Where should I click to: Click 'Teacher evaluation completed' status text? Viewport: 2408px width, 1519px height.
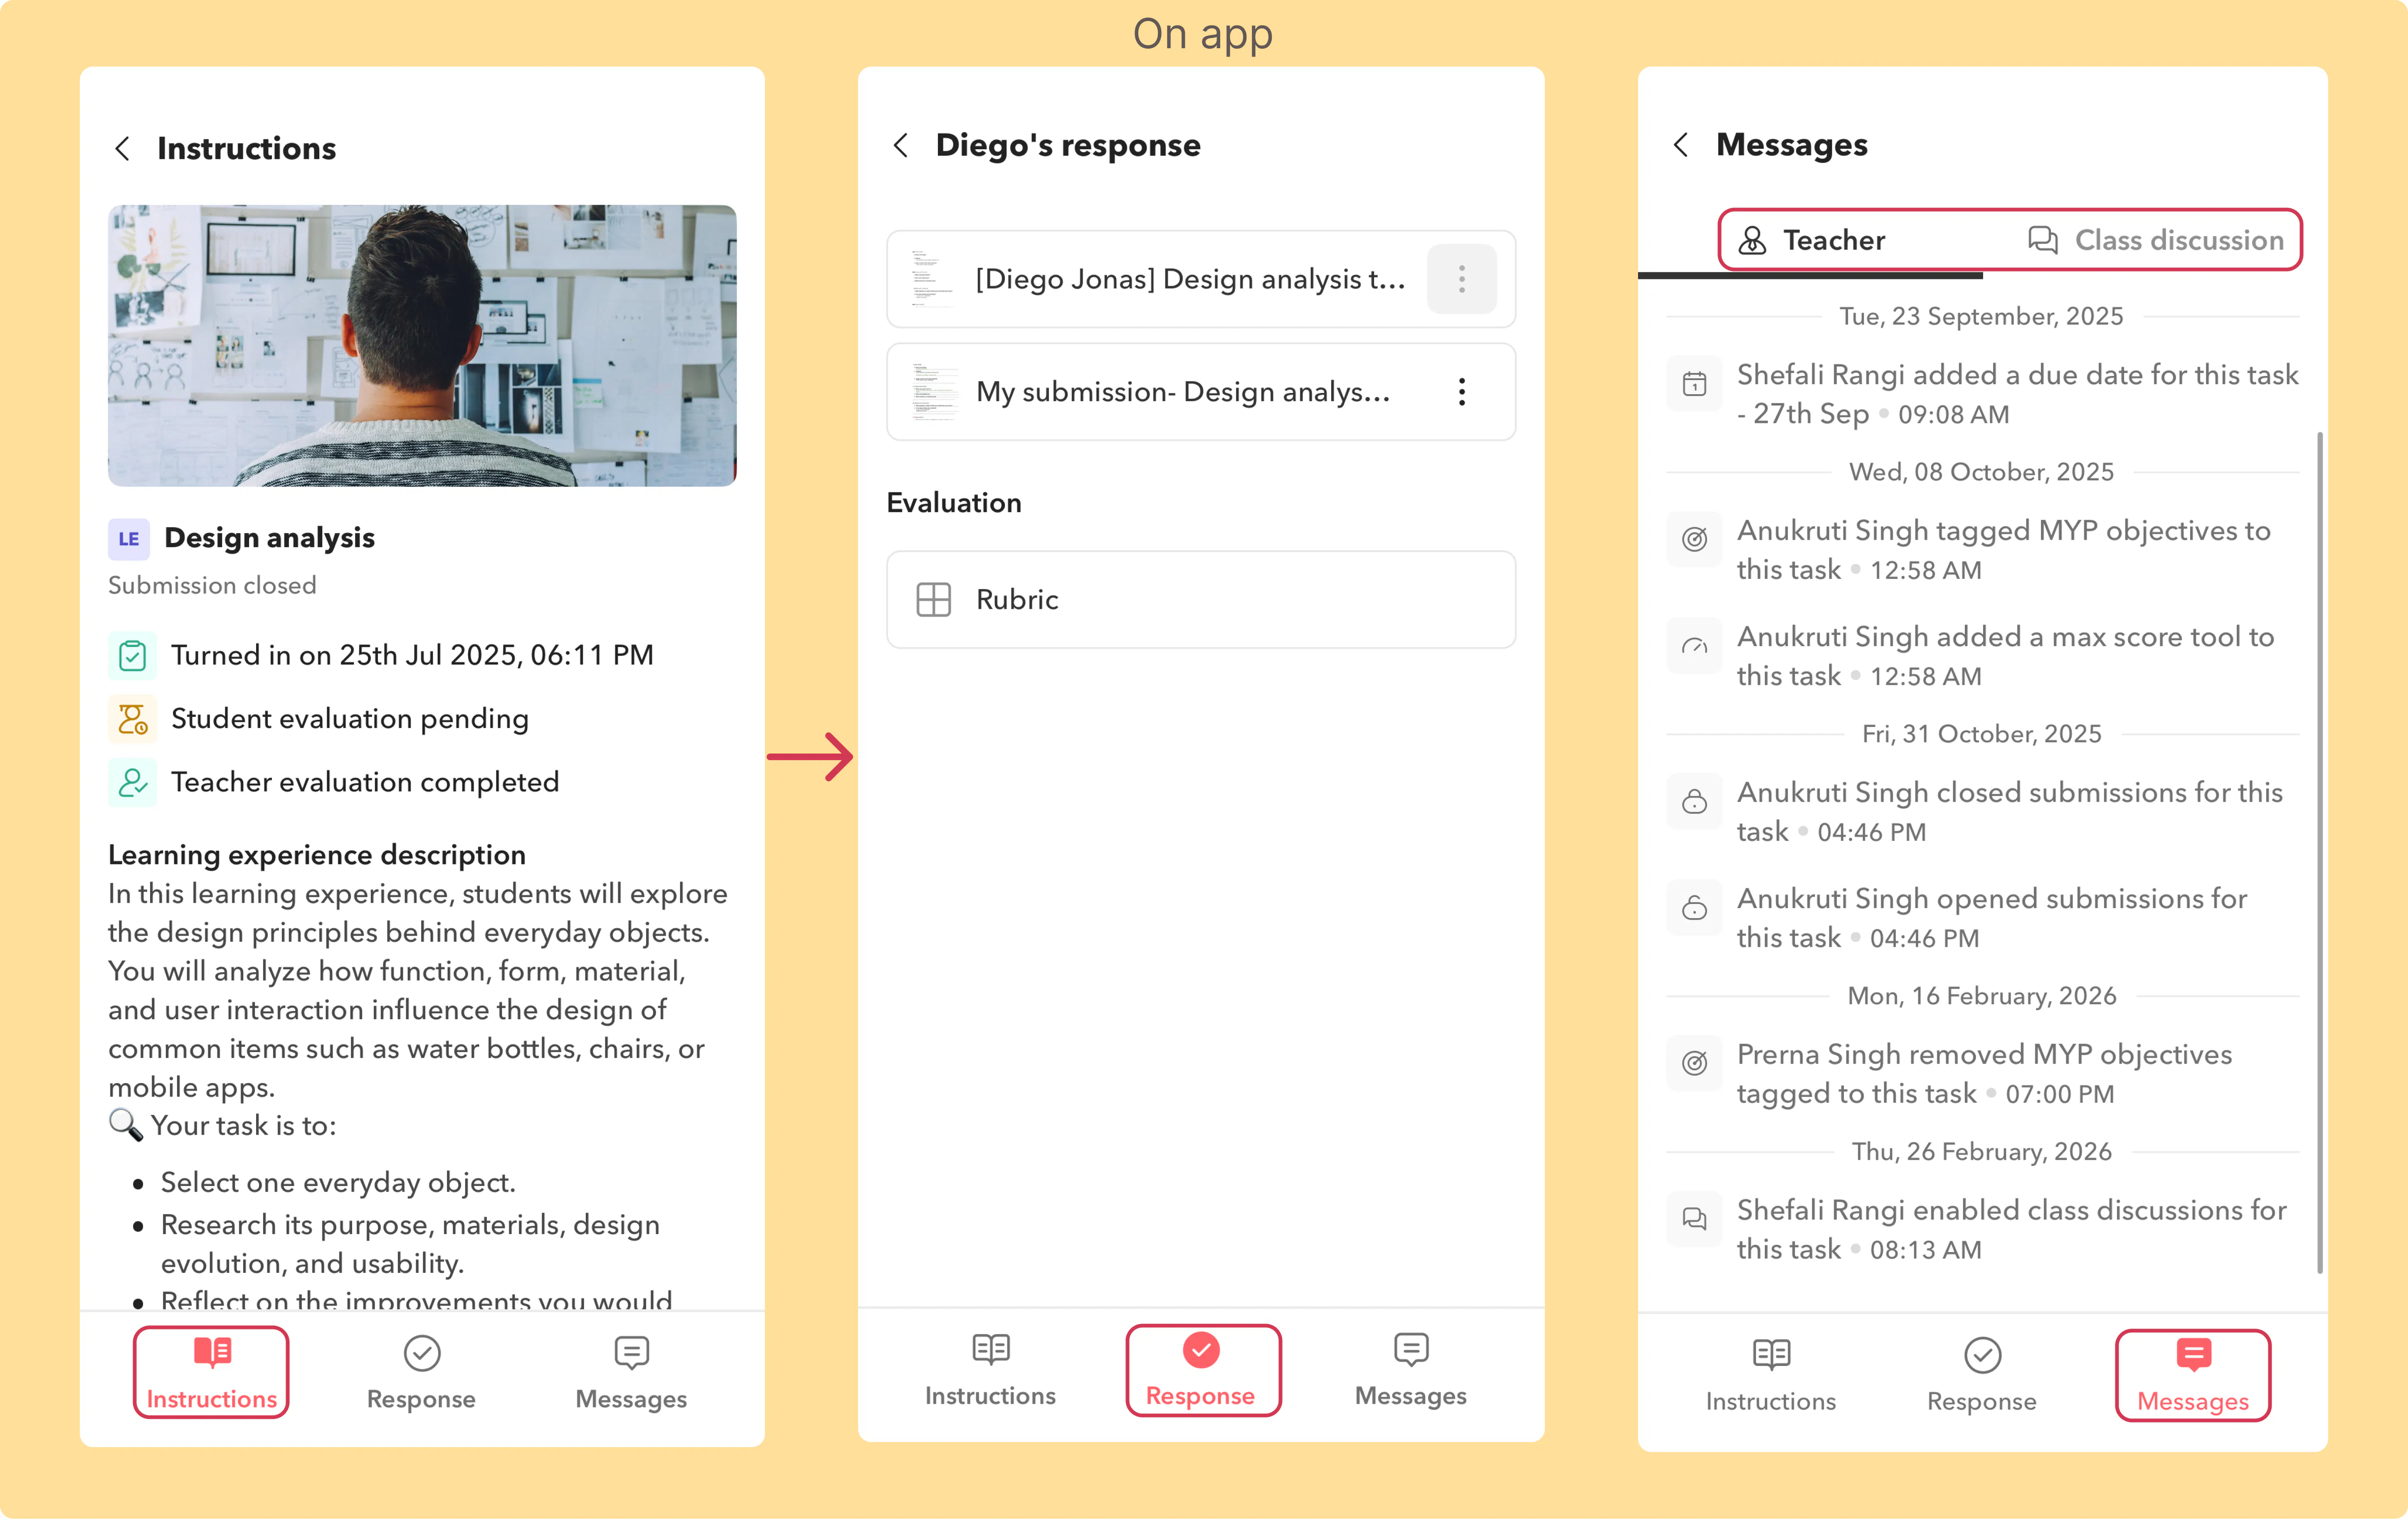tap(365, 782)
